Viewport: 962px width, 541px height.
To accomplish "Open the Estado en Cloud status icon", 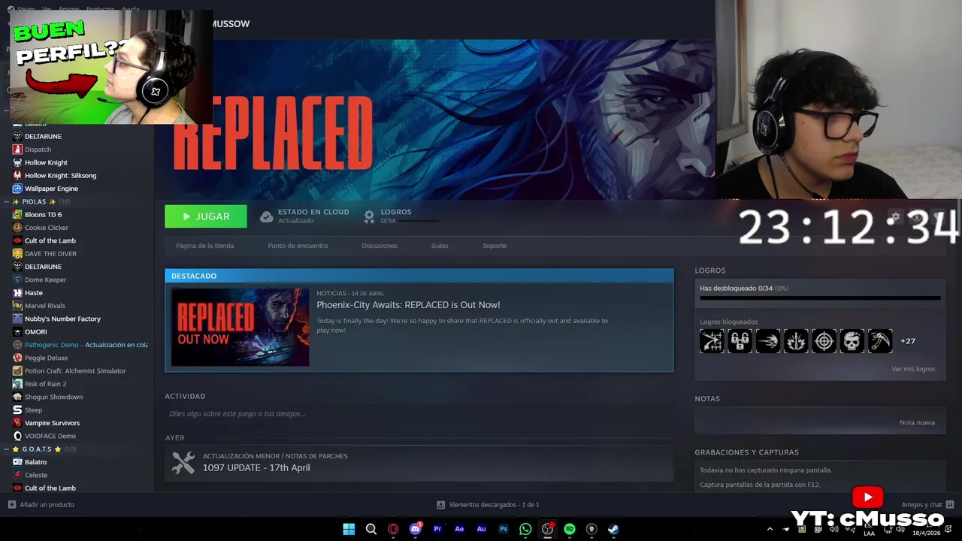I will point(266,216).
